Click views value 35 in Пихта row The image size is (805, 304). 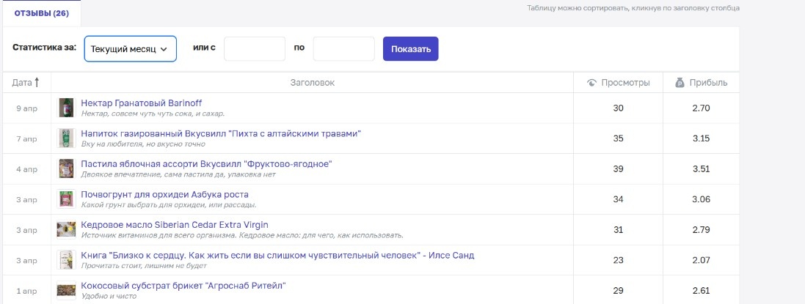(x=618, y=138)
